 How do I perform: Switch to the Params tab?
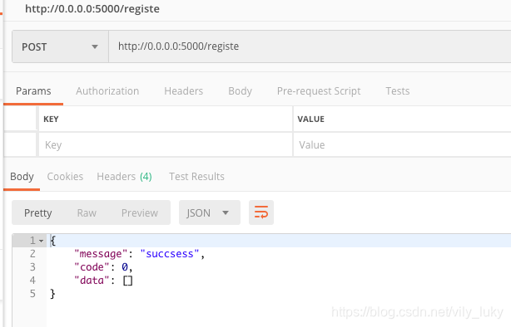pos(33,91)
